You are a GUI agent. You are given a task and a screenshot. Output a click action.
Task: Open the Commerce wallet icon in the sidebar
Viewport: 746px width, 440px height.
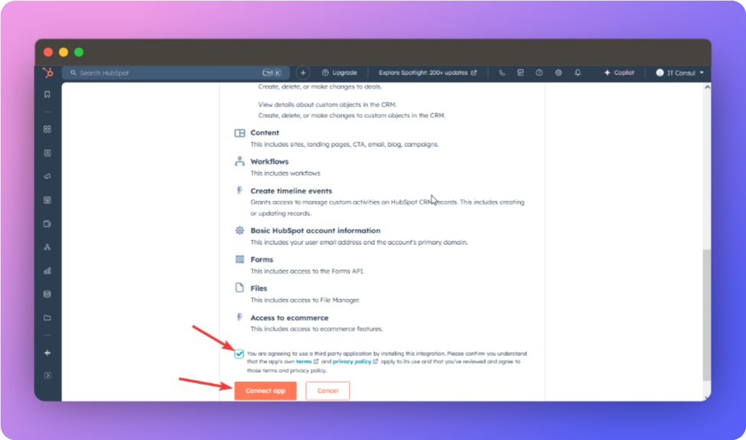tap(47, 223)
